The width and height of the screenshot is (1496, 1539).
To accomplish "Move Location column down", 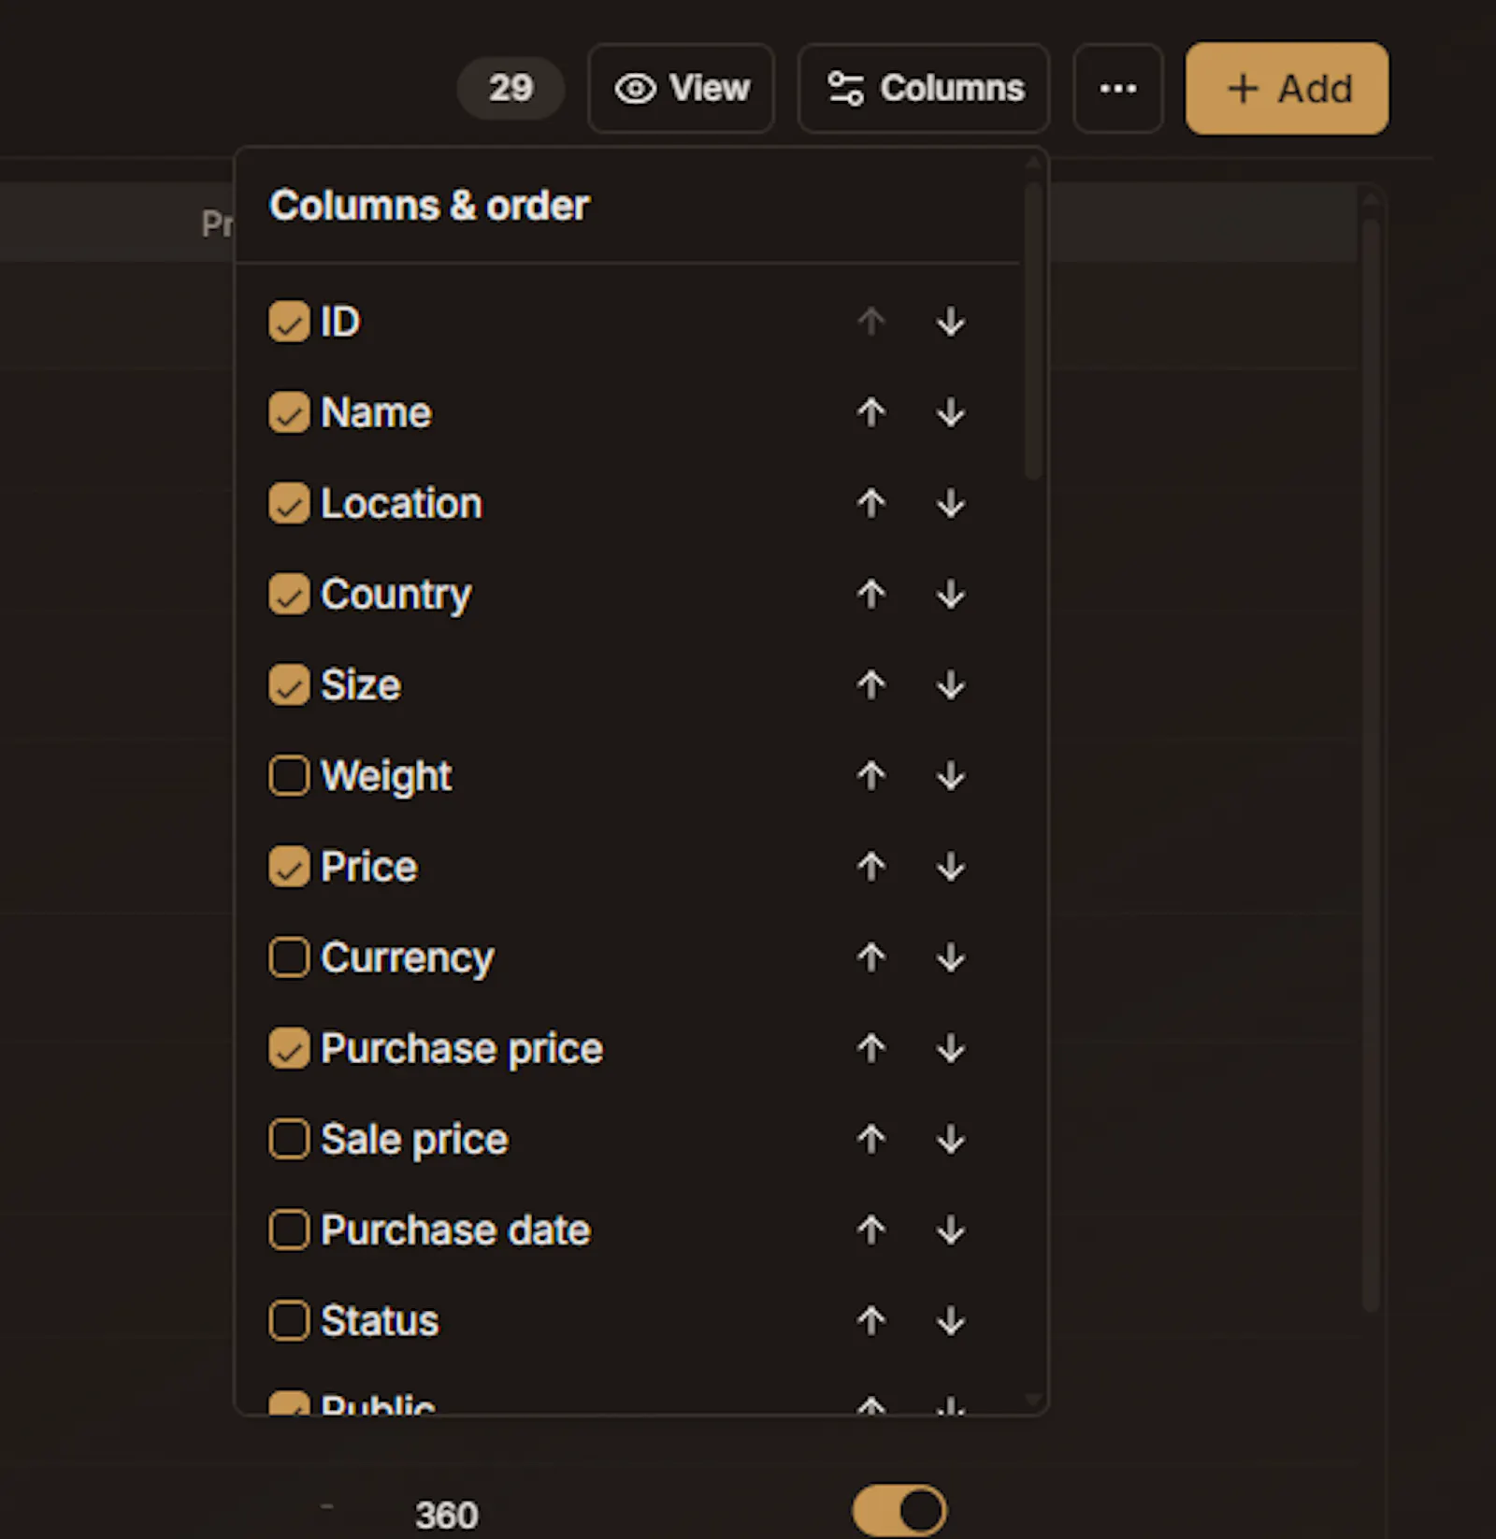I will pyautogui.click(x=951, y=503).
